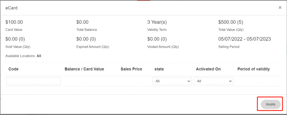Screen dimensions: 287x115
Task: Close the eCard dialog with X
Action: 280,8
